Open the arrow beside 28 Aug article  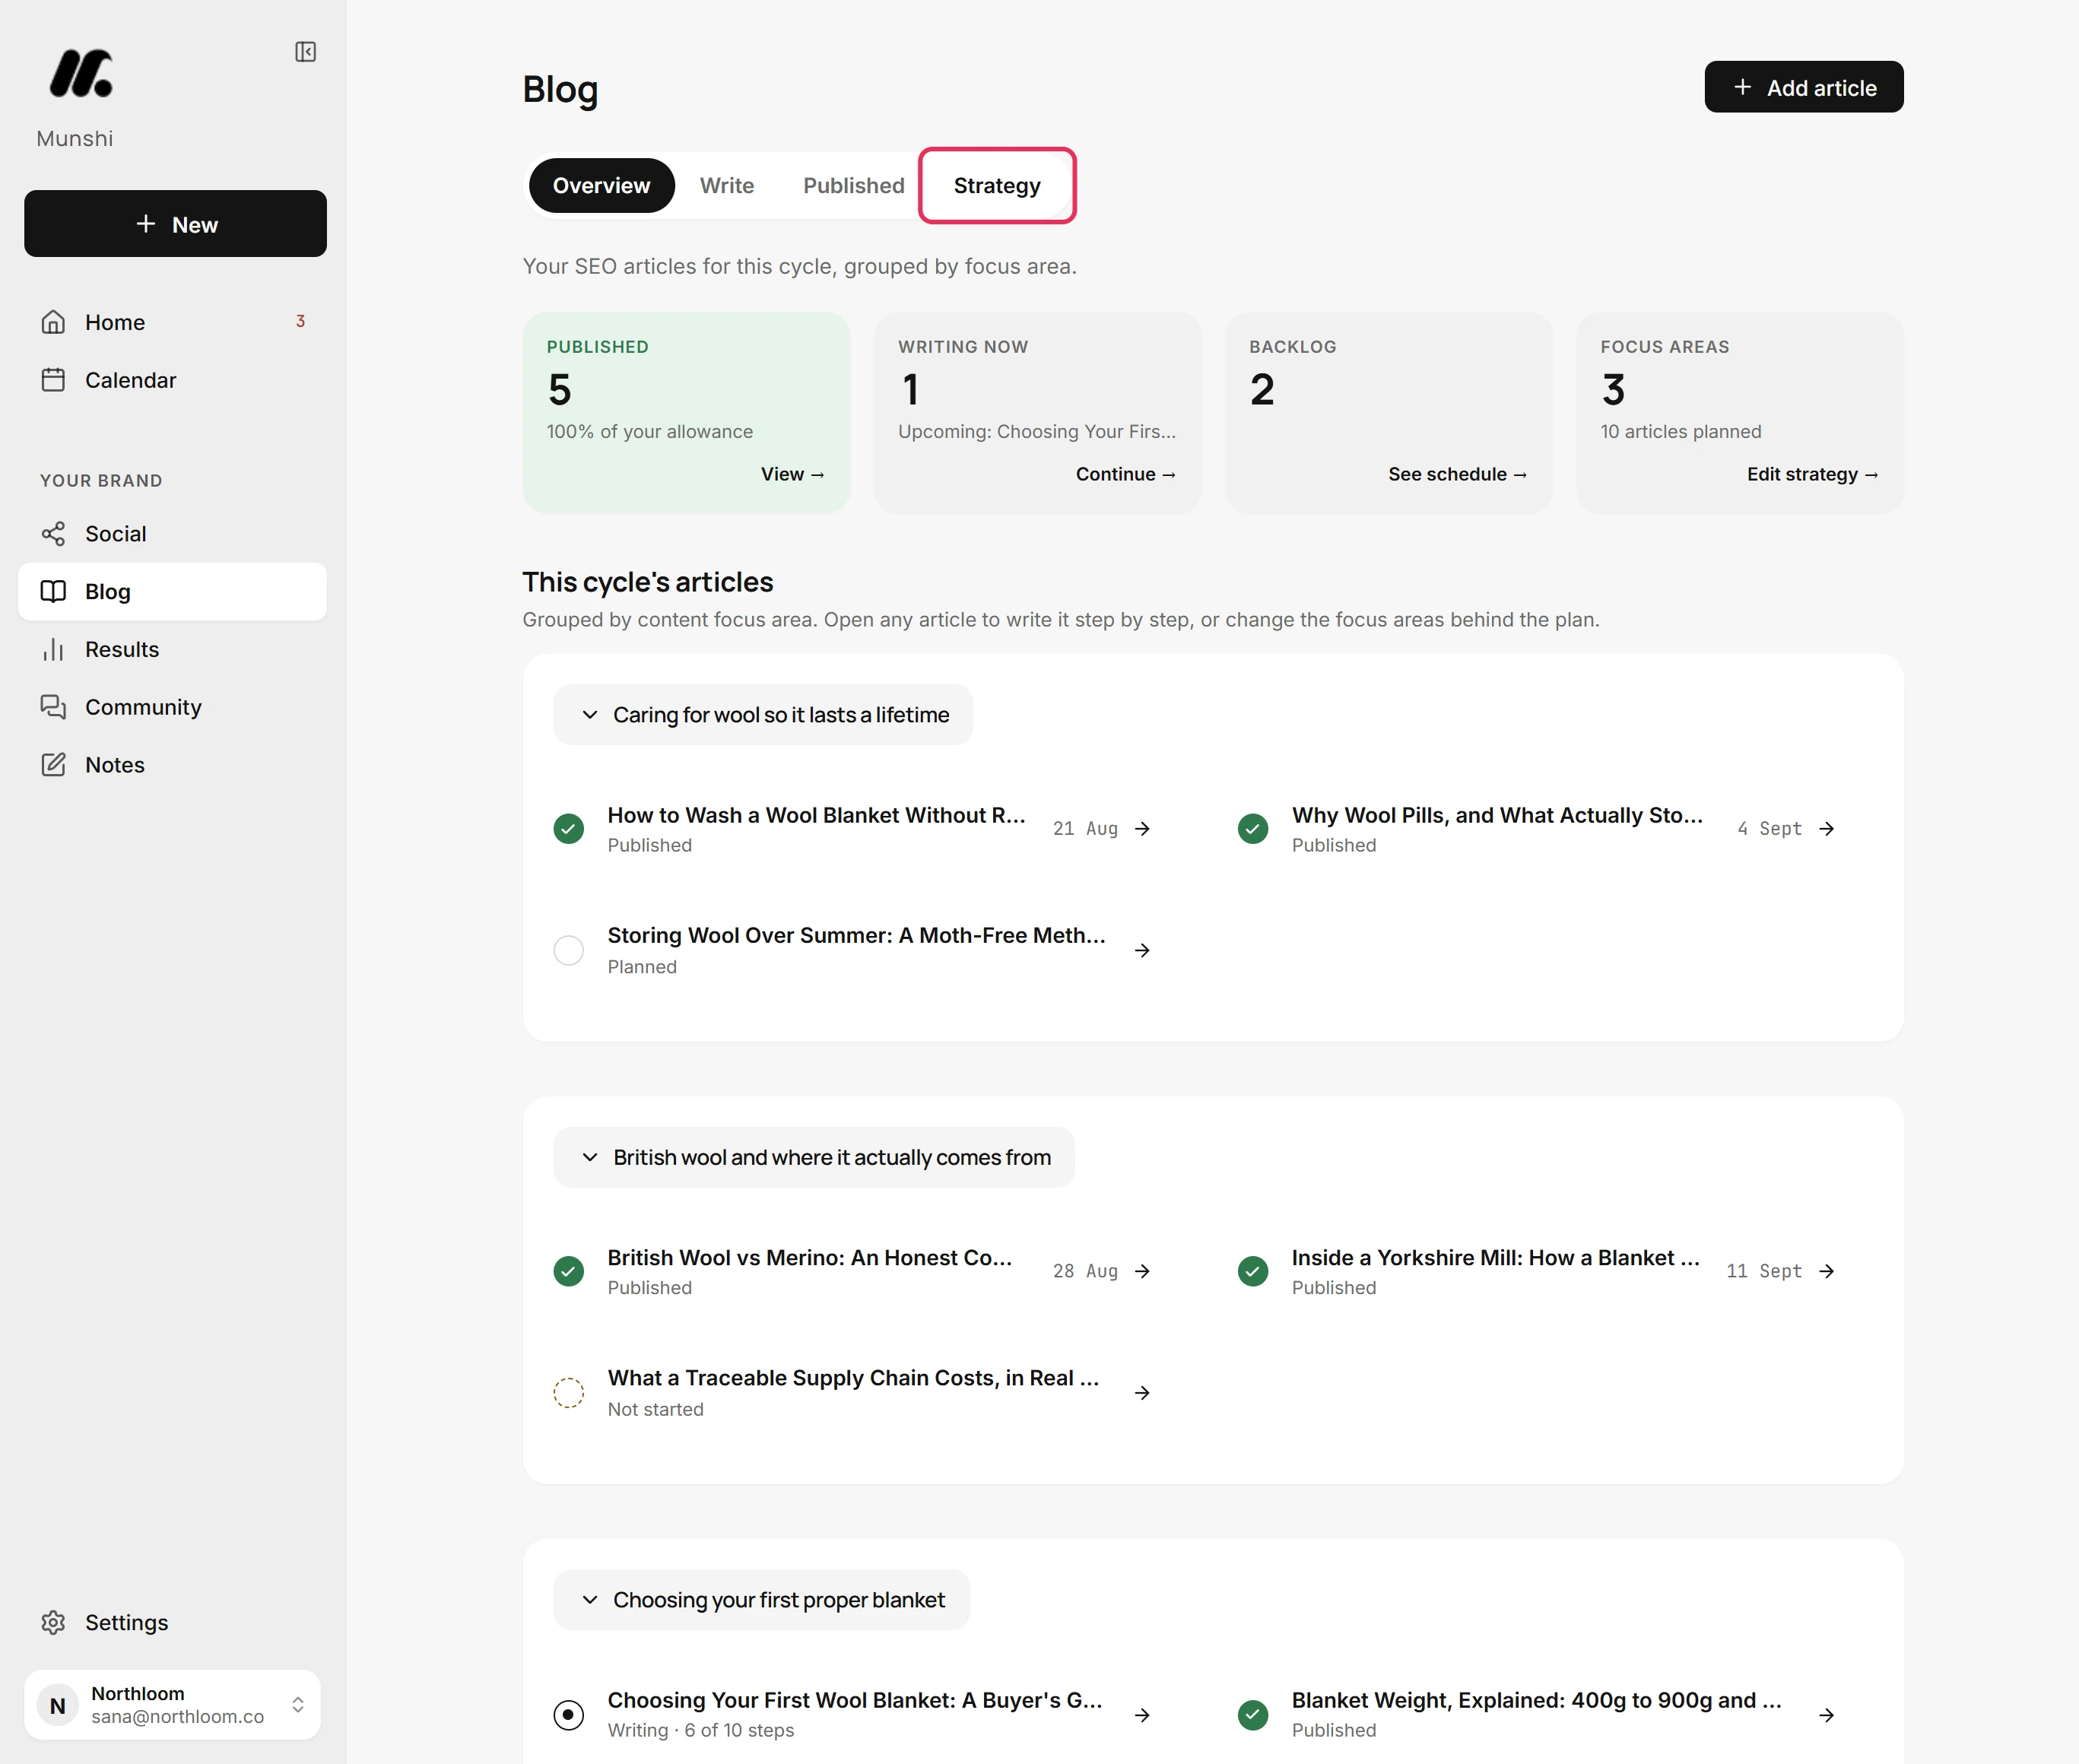[1143, 1271]
